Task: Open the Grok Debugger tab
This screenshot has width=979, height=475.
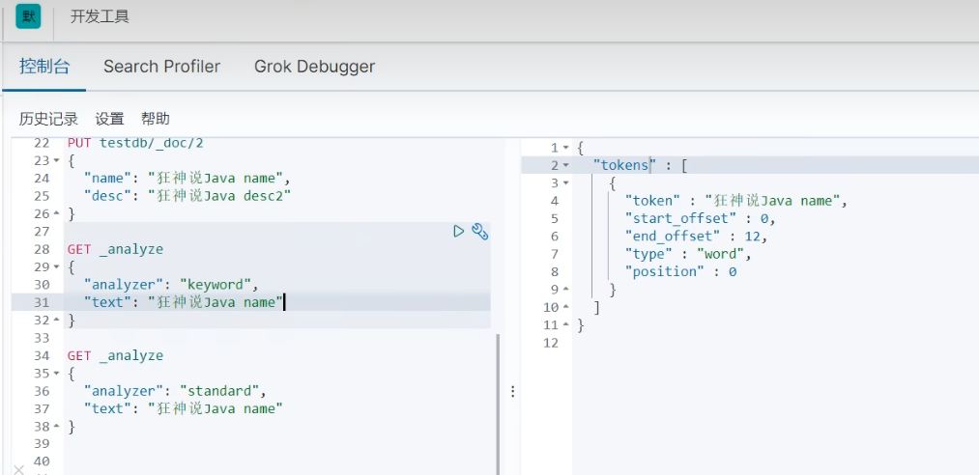Action: [x=314, y=66]
